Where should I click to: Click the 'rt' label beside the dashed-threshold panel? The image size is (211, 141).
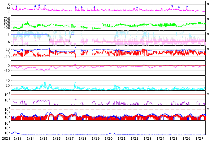pyautogui.click(x=208, y=108)
